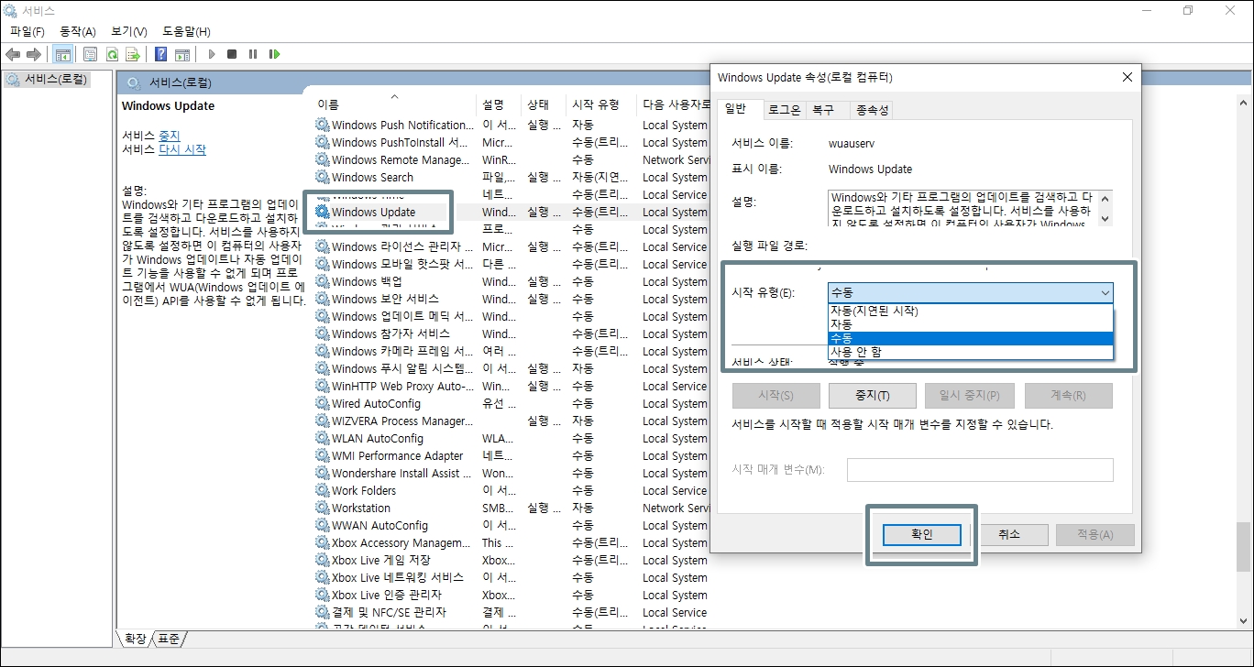The width and height of the screenshot is (1254, 667).
Task: Switch to the 종속성 tab in properties dialog
Action: tap(872, 110)
